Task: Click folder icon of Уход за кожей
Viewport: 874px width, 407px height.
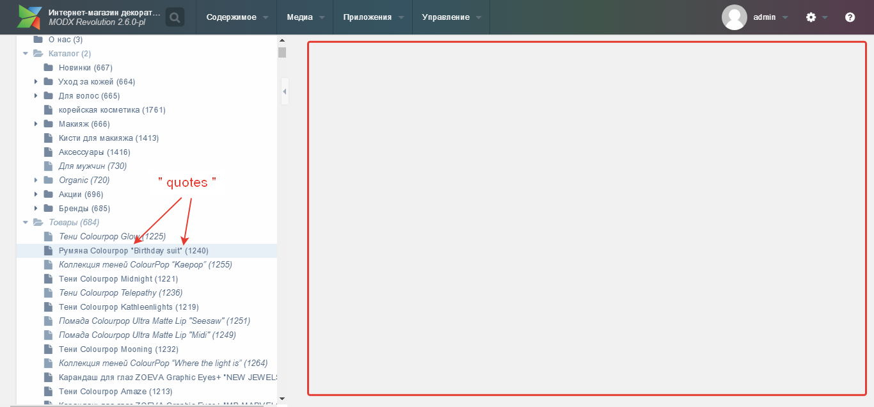Action: coord(48,81)
